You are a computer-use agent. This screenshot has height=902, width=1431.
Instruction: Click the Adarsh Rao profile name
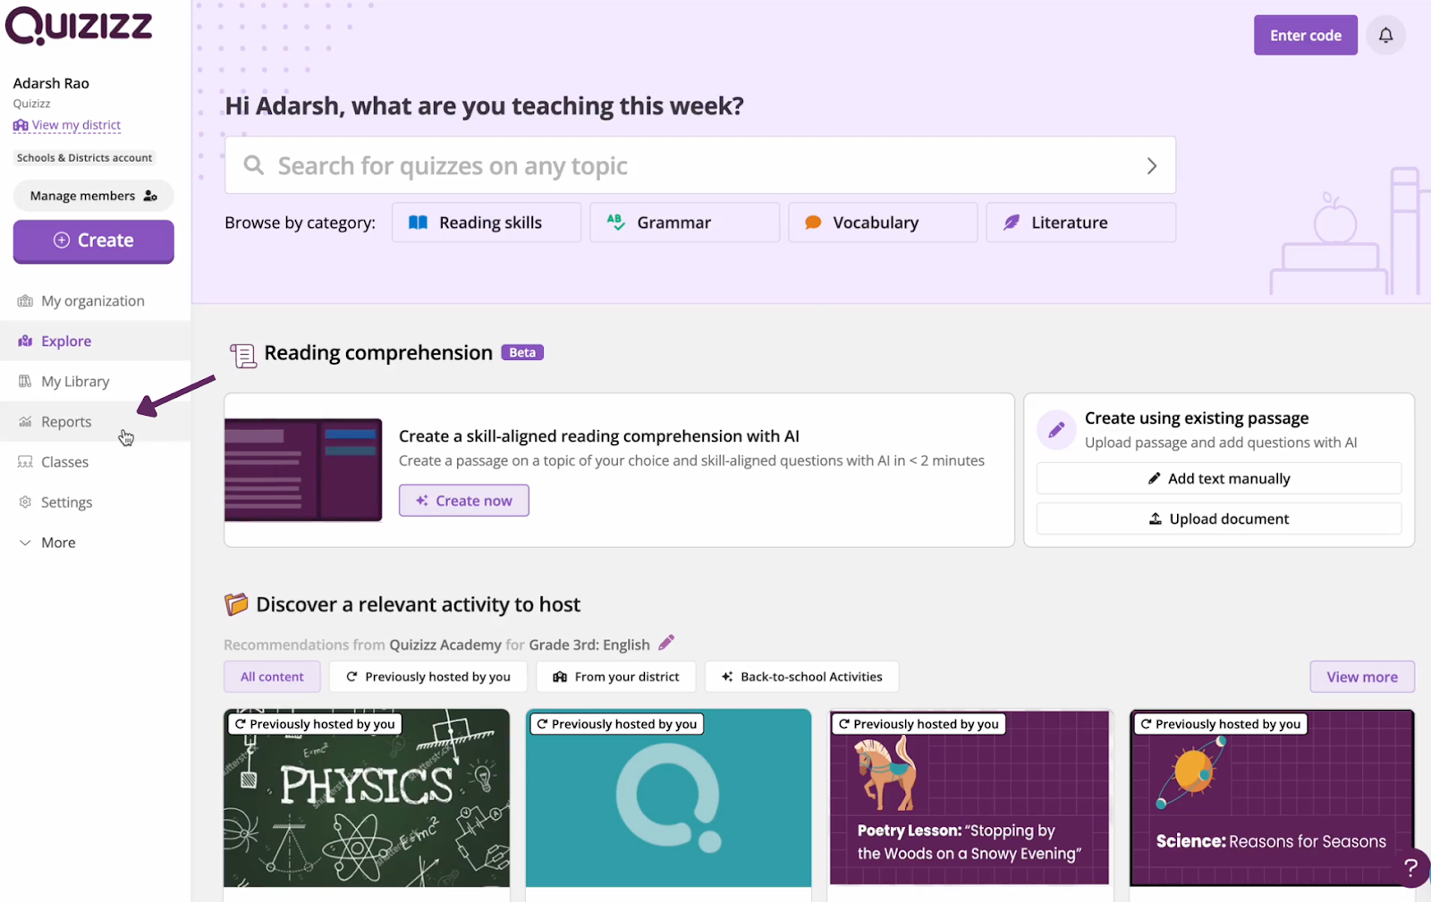pyautogui.click(x=51, y=83)
